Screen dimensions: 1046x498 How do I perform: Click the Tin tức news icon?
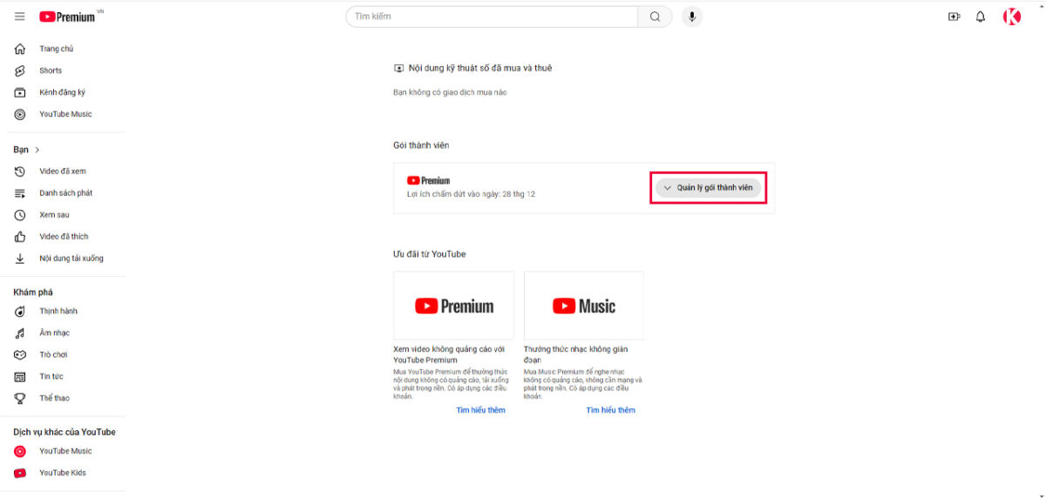(20, 377)
